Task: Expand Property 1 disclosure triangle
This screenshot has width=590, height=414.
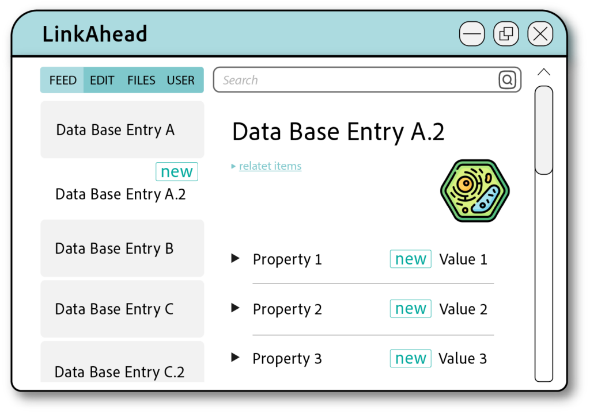Action: [x=235, y=259]
